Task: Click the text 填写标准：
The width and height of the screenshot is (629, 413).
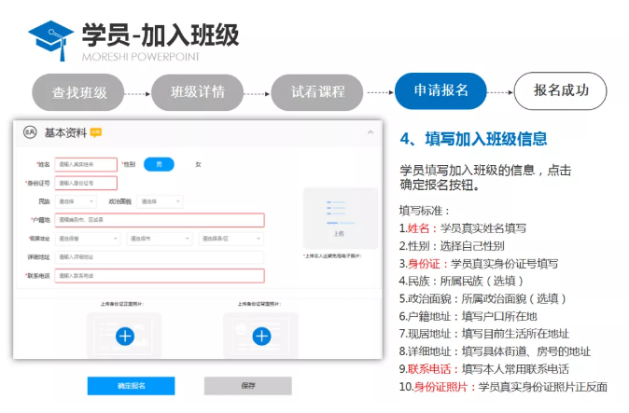Action: tap(425, 211)
